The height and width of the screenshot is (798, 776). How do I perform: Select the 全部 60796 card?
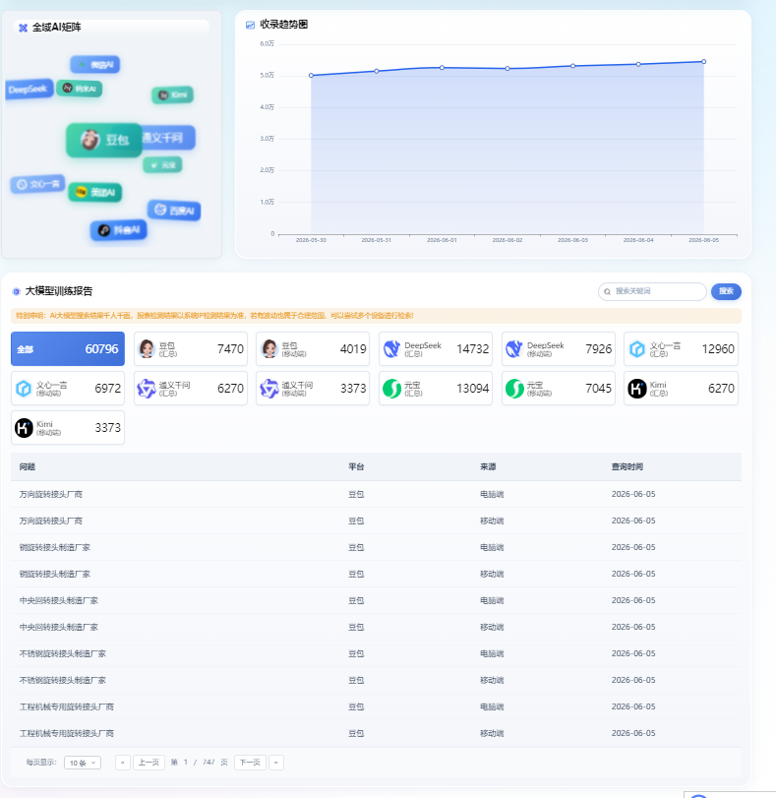pos(68,348)
